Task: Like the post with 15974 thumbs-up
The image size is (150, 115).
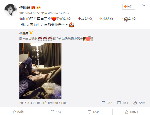Action: pyautogui.click(x=131, y=112)
